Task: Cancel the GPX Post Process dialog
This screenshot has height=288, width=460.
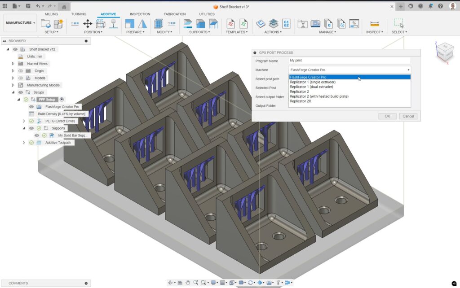Action: 408,116
